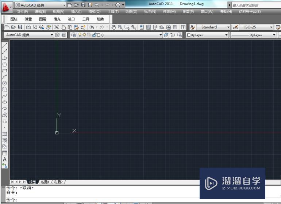The width and height of the screenshot is (281, 204).
Task: Open the Standard text style dropdown
Action: (x=228, y=27)
